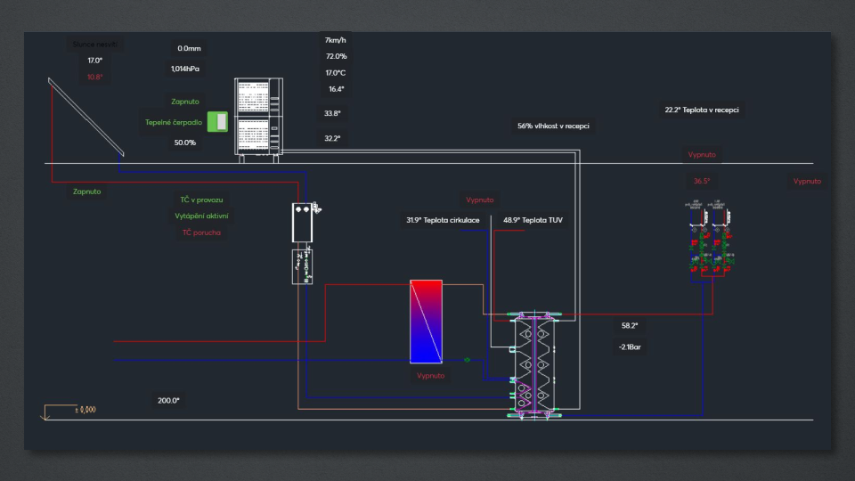This screenshot has width=855, height=481.
Task: Select the 'Vytápění aktivní' status label
Action: tap(201, 216)
